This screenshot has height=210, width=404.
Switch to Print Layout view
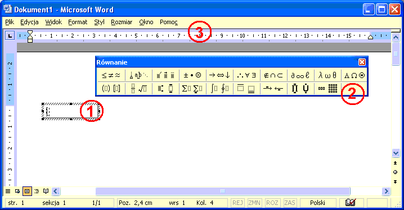point(27,191)
